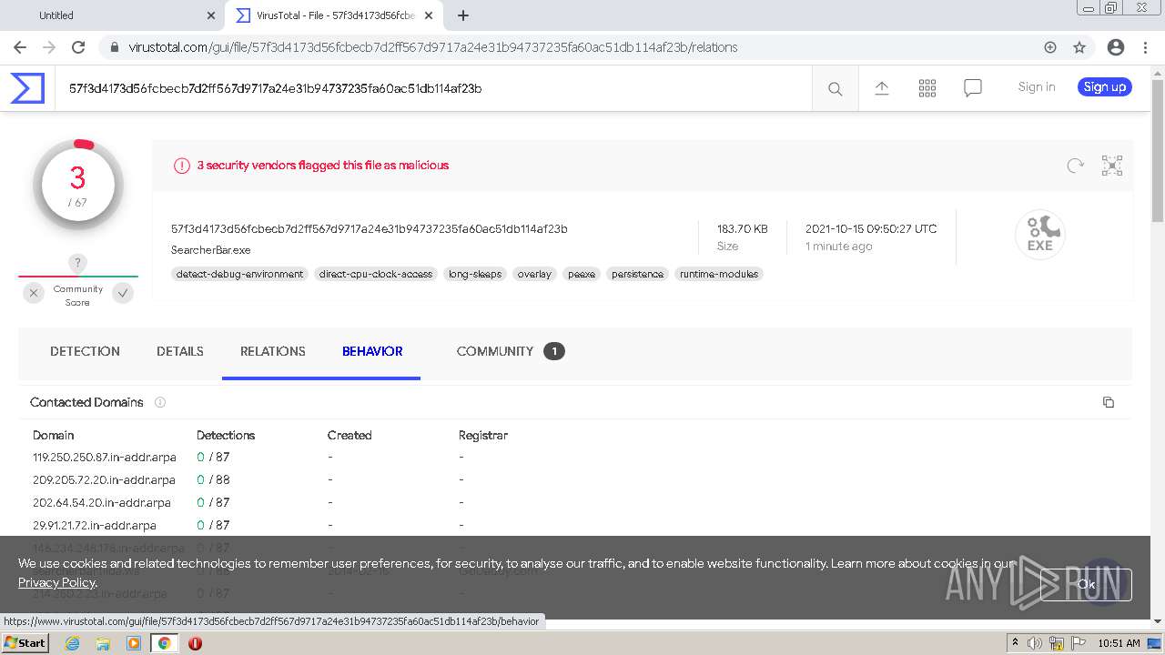The image size is (1165, 655).
Task: Open Chrome three-dot menu
Action: tap(1146, 47)
